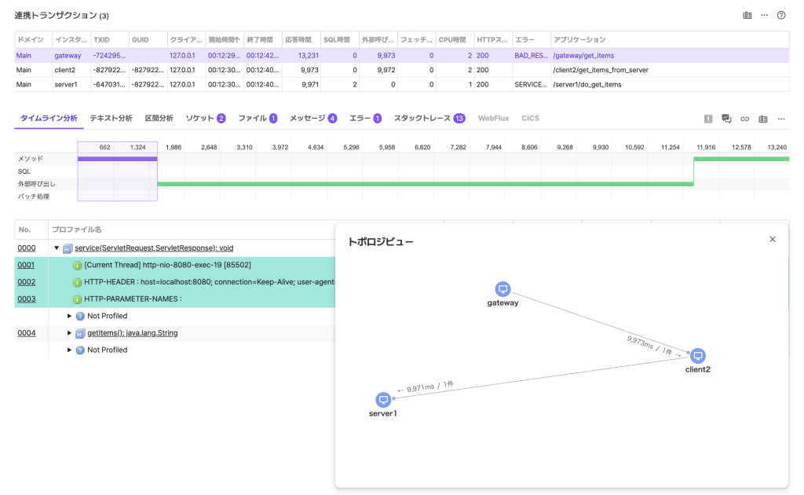Click the link icon in the tab toolbar
Image resolution: width=804 pixels, height=495 pixels.
tap(745, 119)
